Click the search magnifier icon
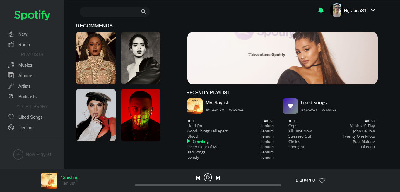Screen dimensions: 400x192 click(x=143, y=11)
